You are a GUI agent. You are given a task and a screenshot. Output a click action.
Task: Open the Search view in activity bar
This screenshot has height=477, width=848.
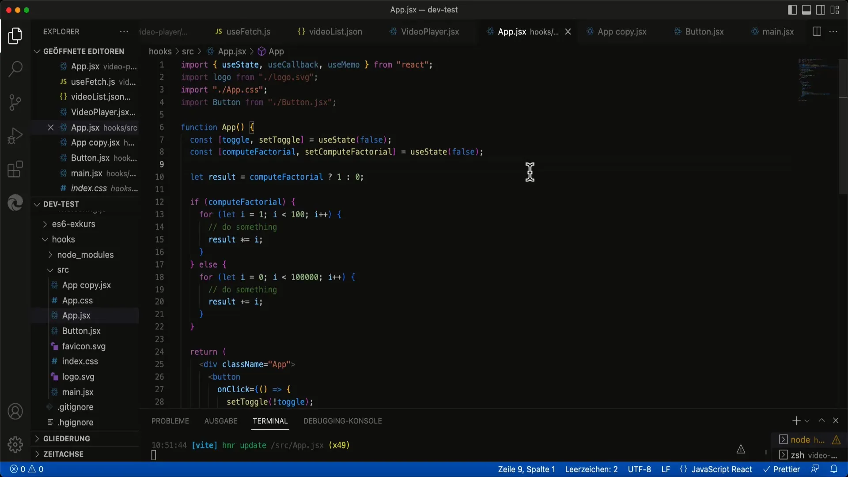15,69
